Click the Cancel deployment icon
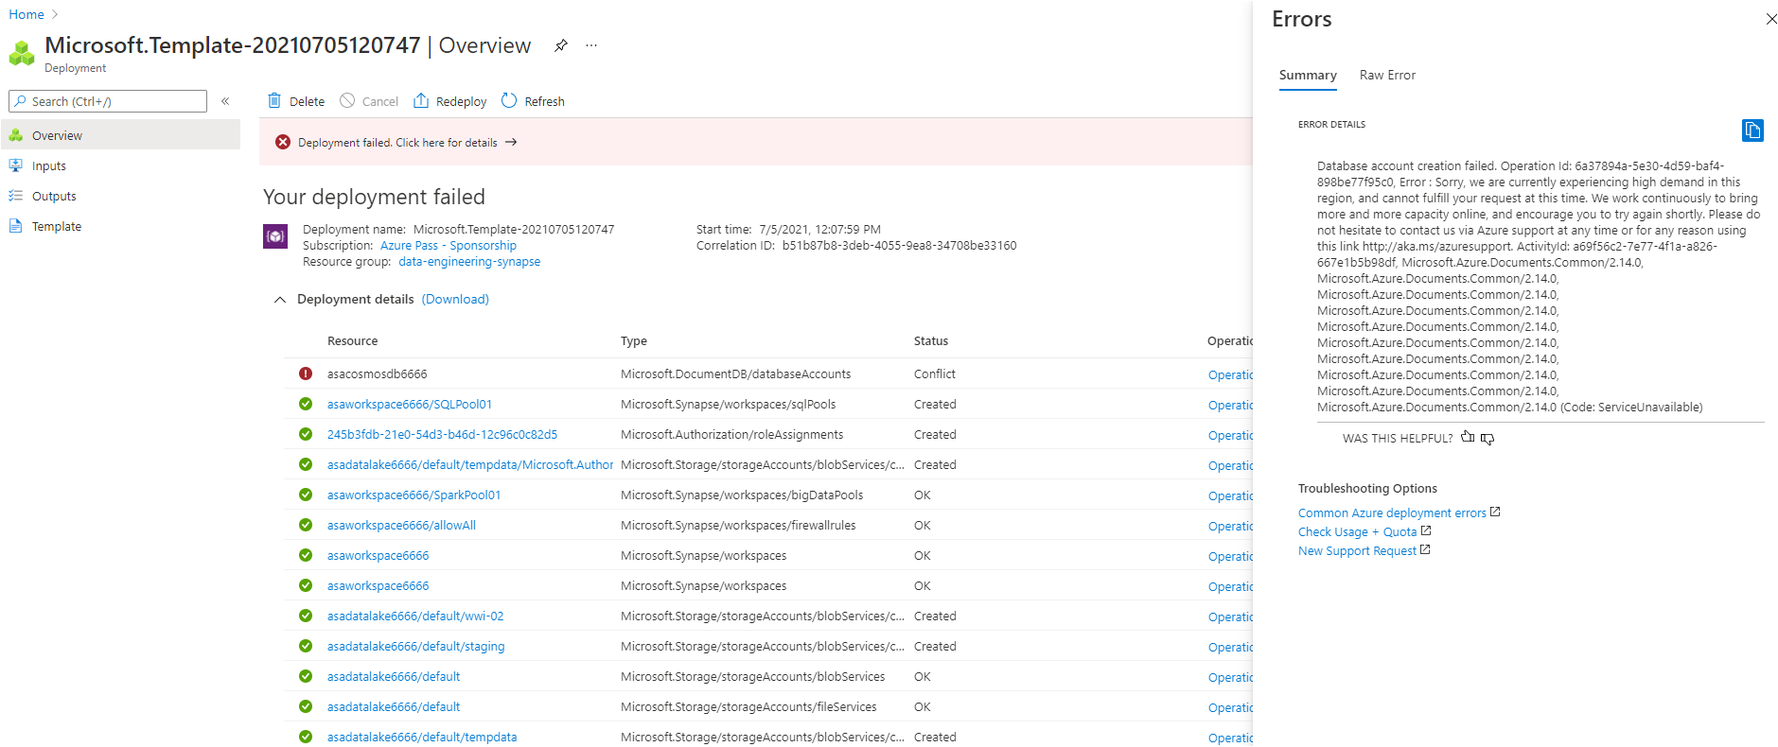 pos(347,101)
